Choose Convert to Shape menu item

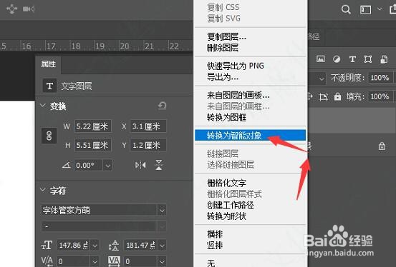pos(226,216)
